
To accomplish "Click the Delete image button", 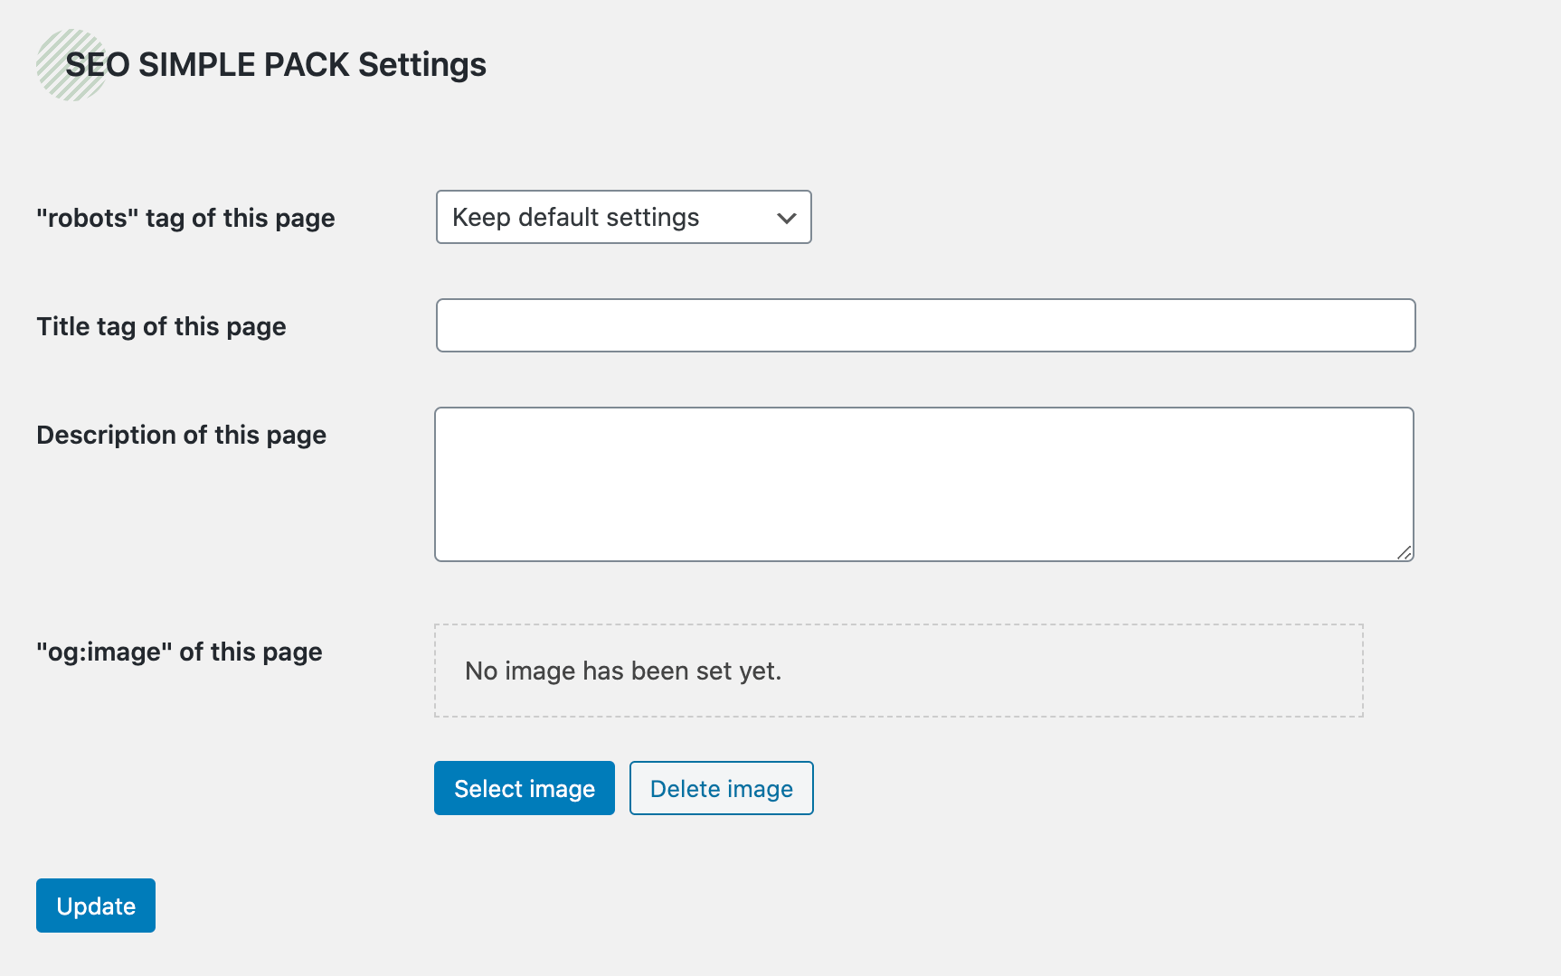I will [721, 788].
